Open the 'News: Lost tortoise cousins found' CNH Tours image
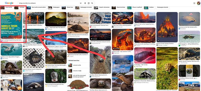The width and height of the screenshot is (201, 91). tap(11, 67)
